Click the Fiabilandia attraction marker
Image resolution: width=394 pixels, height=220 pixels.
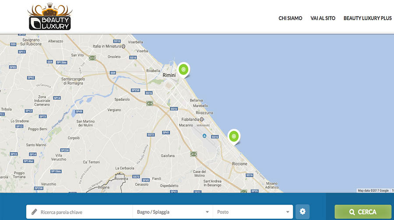[201, 119]
